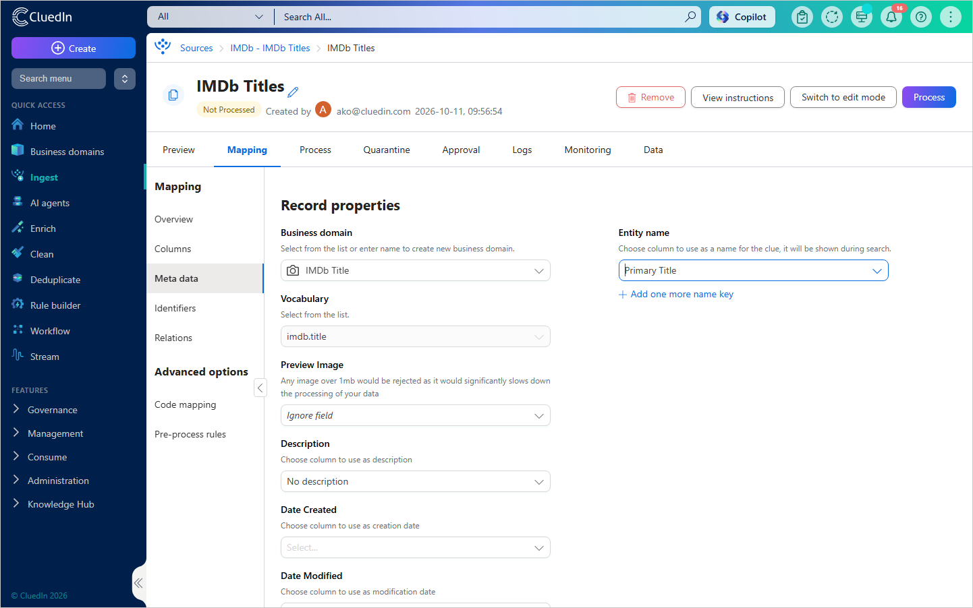
Task: Collapse the Mapping side panel with the arrow handle
Action: [260, 388]
